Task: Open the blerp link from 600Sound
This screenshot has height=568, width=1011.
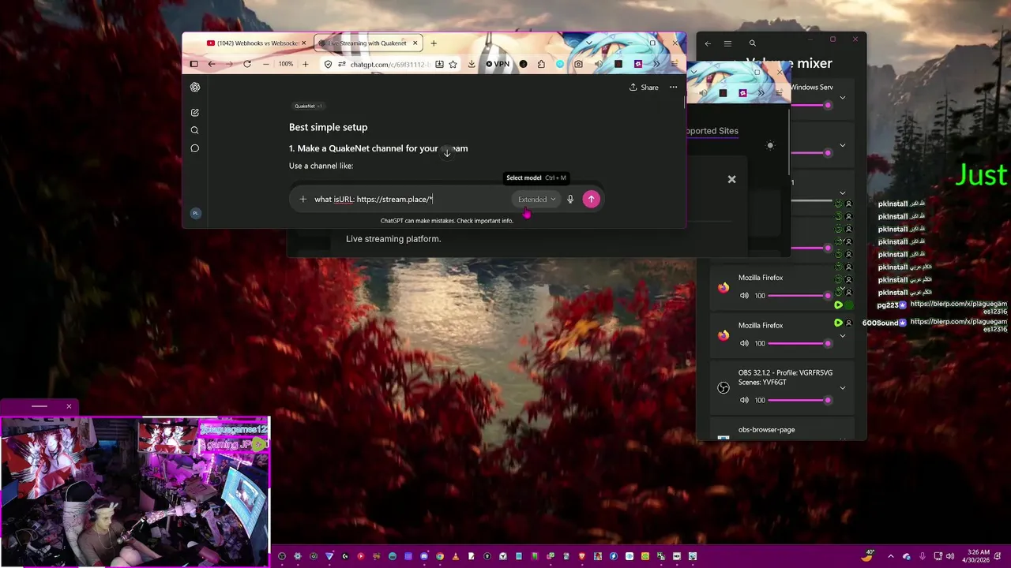Action: tap(959, 325)
